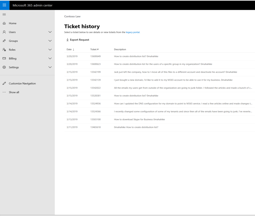Image resolution: width=255 pixels, height=216 pixels.
Task: Click the Settings gear icon
Action: pos(4,67)
